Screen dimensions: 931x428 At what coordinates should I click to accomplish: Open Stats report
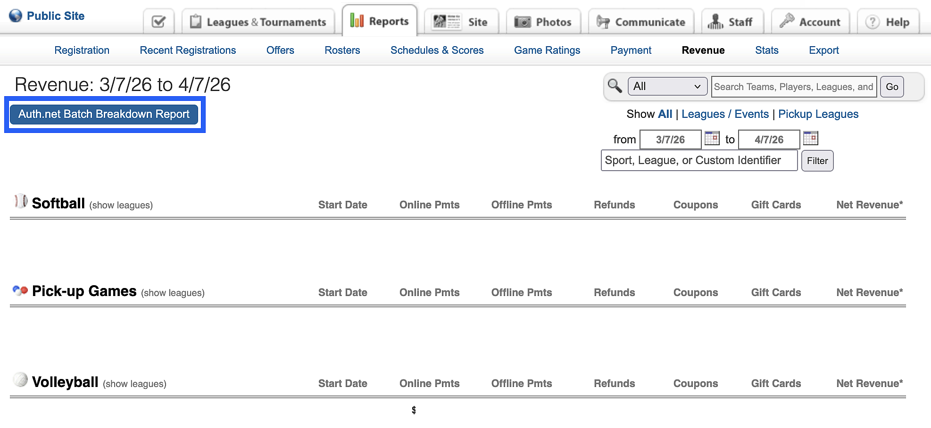(x=767, y=50)
